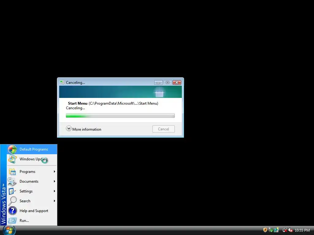The image size is (314, 235).
Task: Open the Documents submenu
Action: [x=32, y=181]
